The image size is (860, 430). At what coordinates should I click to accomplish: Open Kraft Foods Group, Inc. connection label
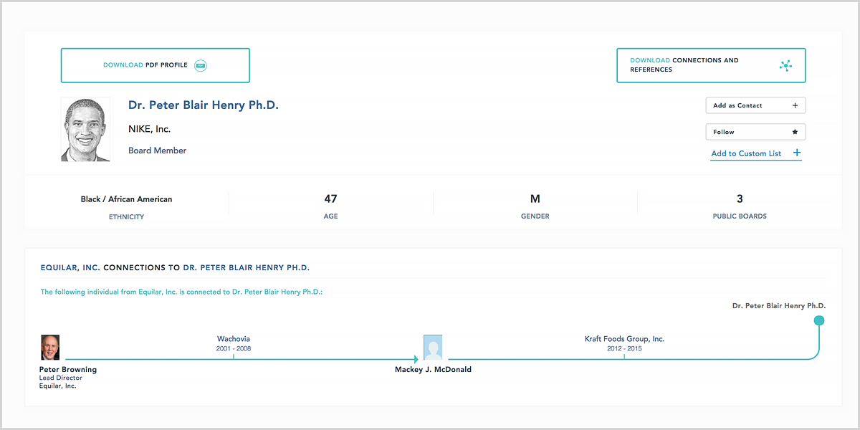pyautogui.click(x=624, y=339)
